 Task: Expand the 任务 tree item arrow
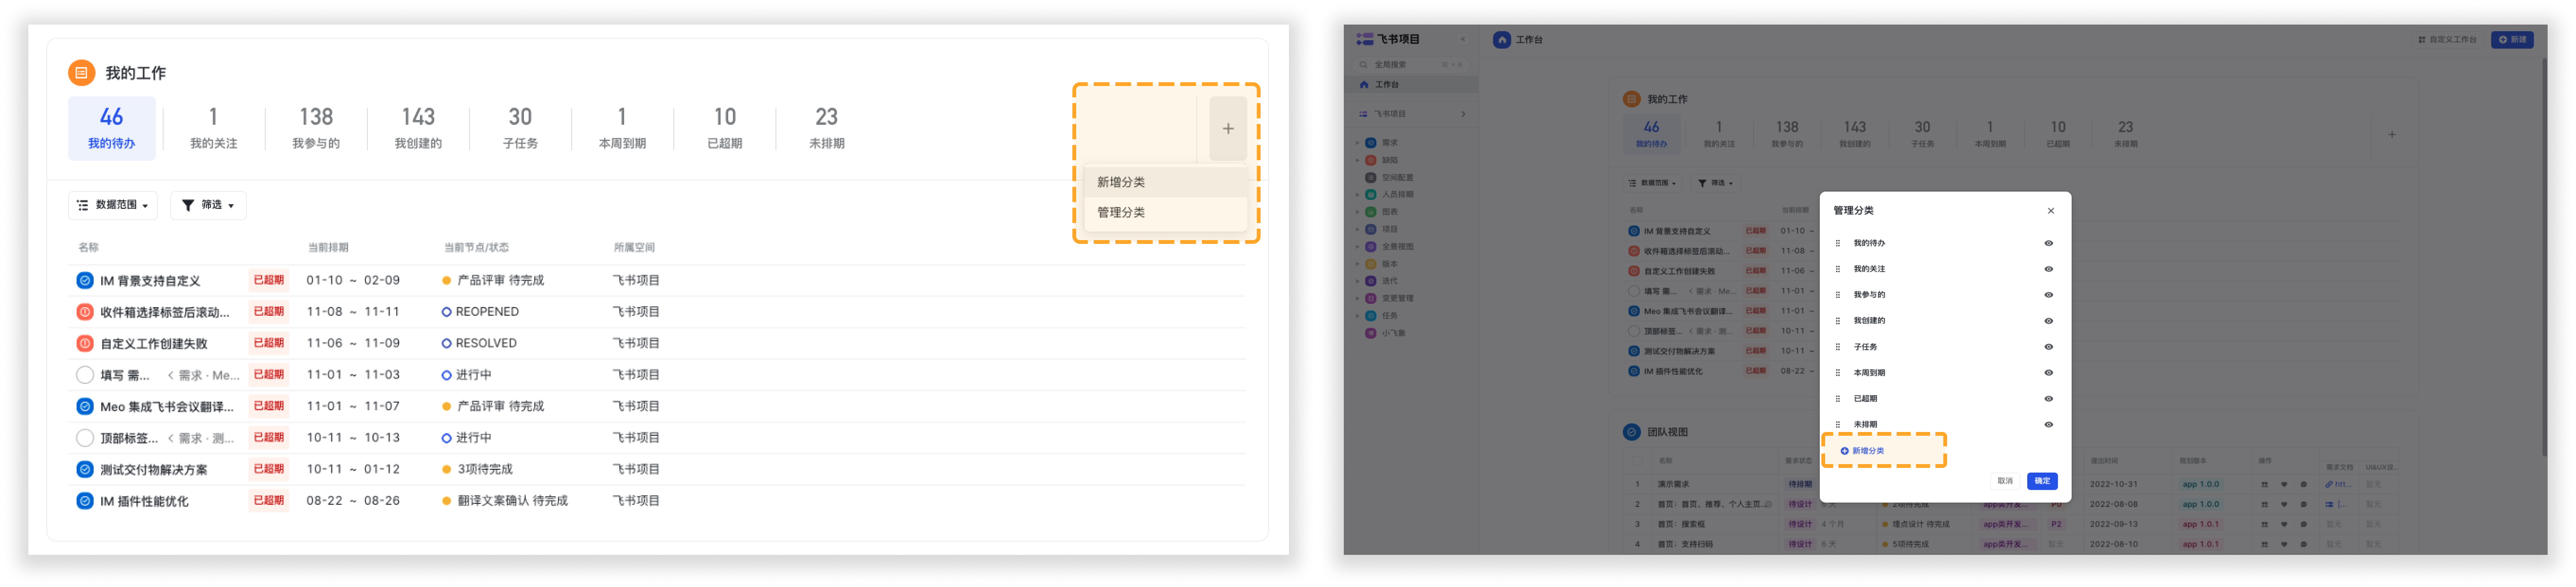click(x=1357, y=316)
